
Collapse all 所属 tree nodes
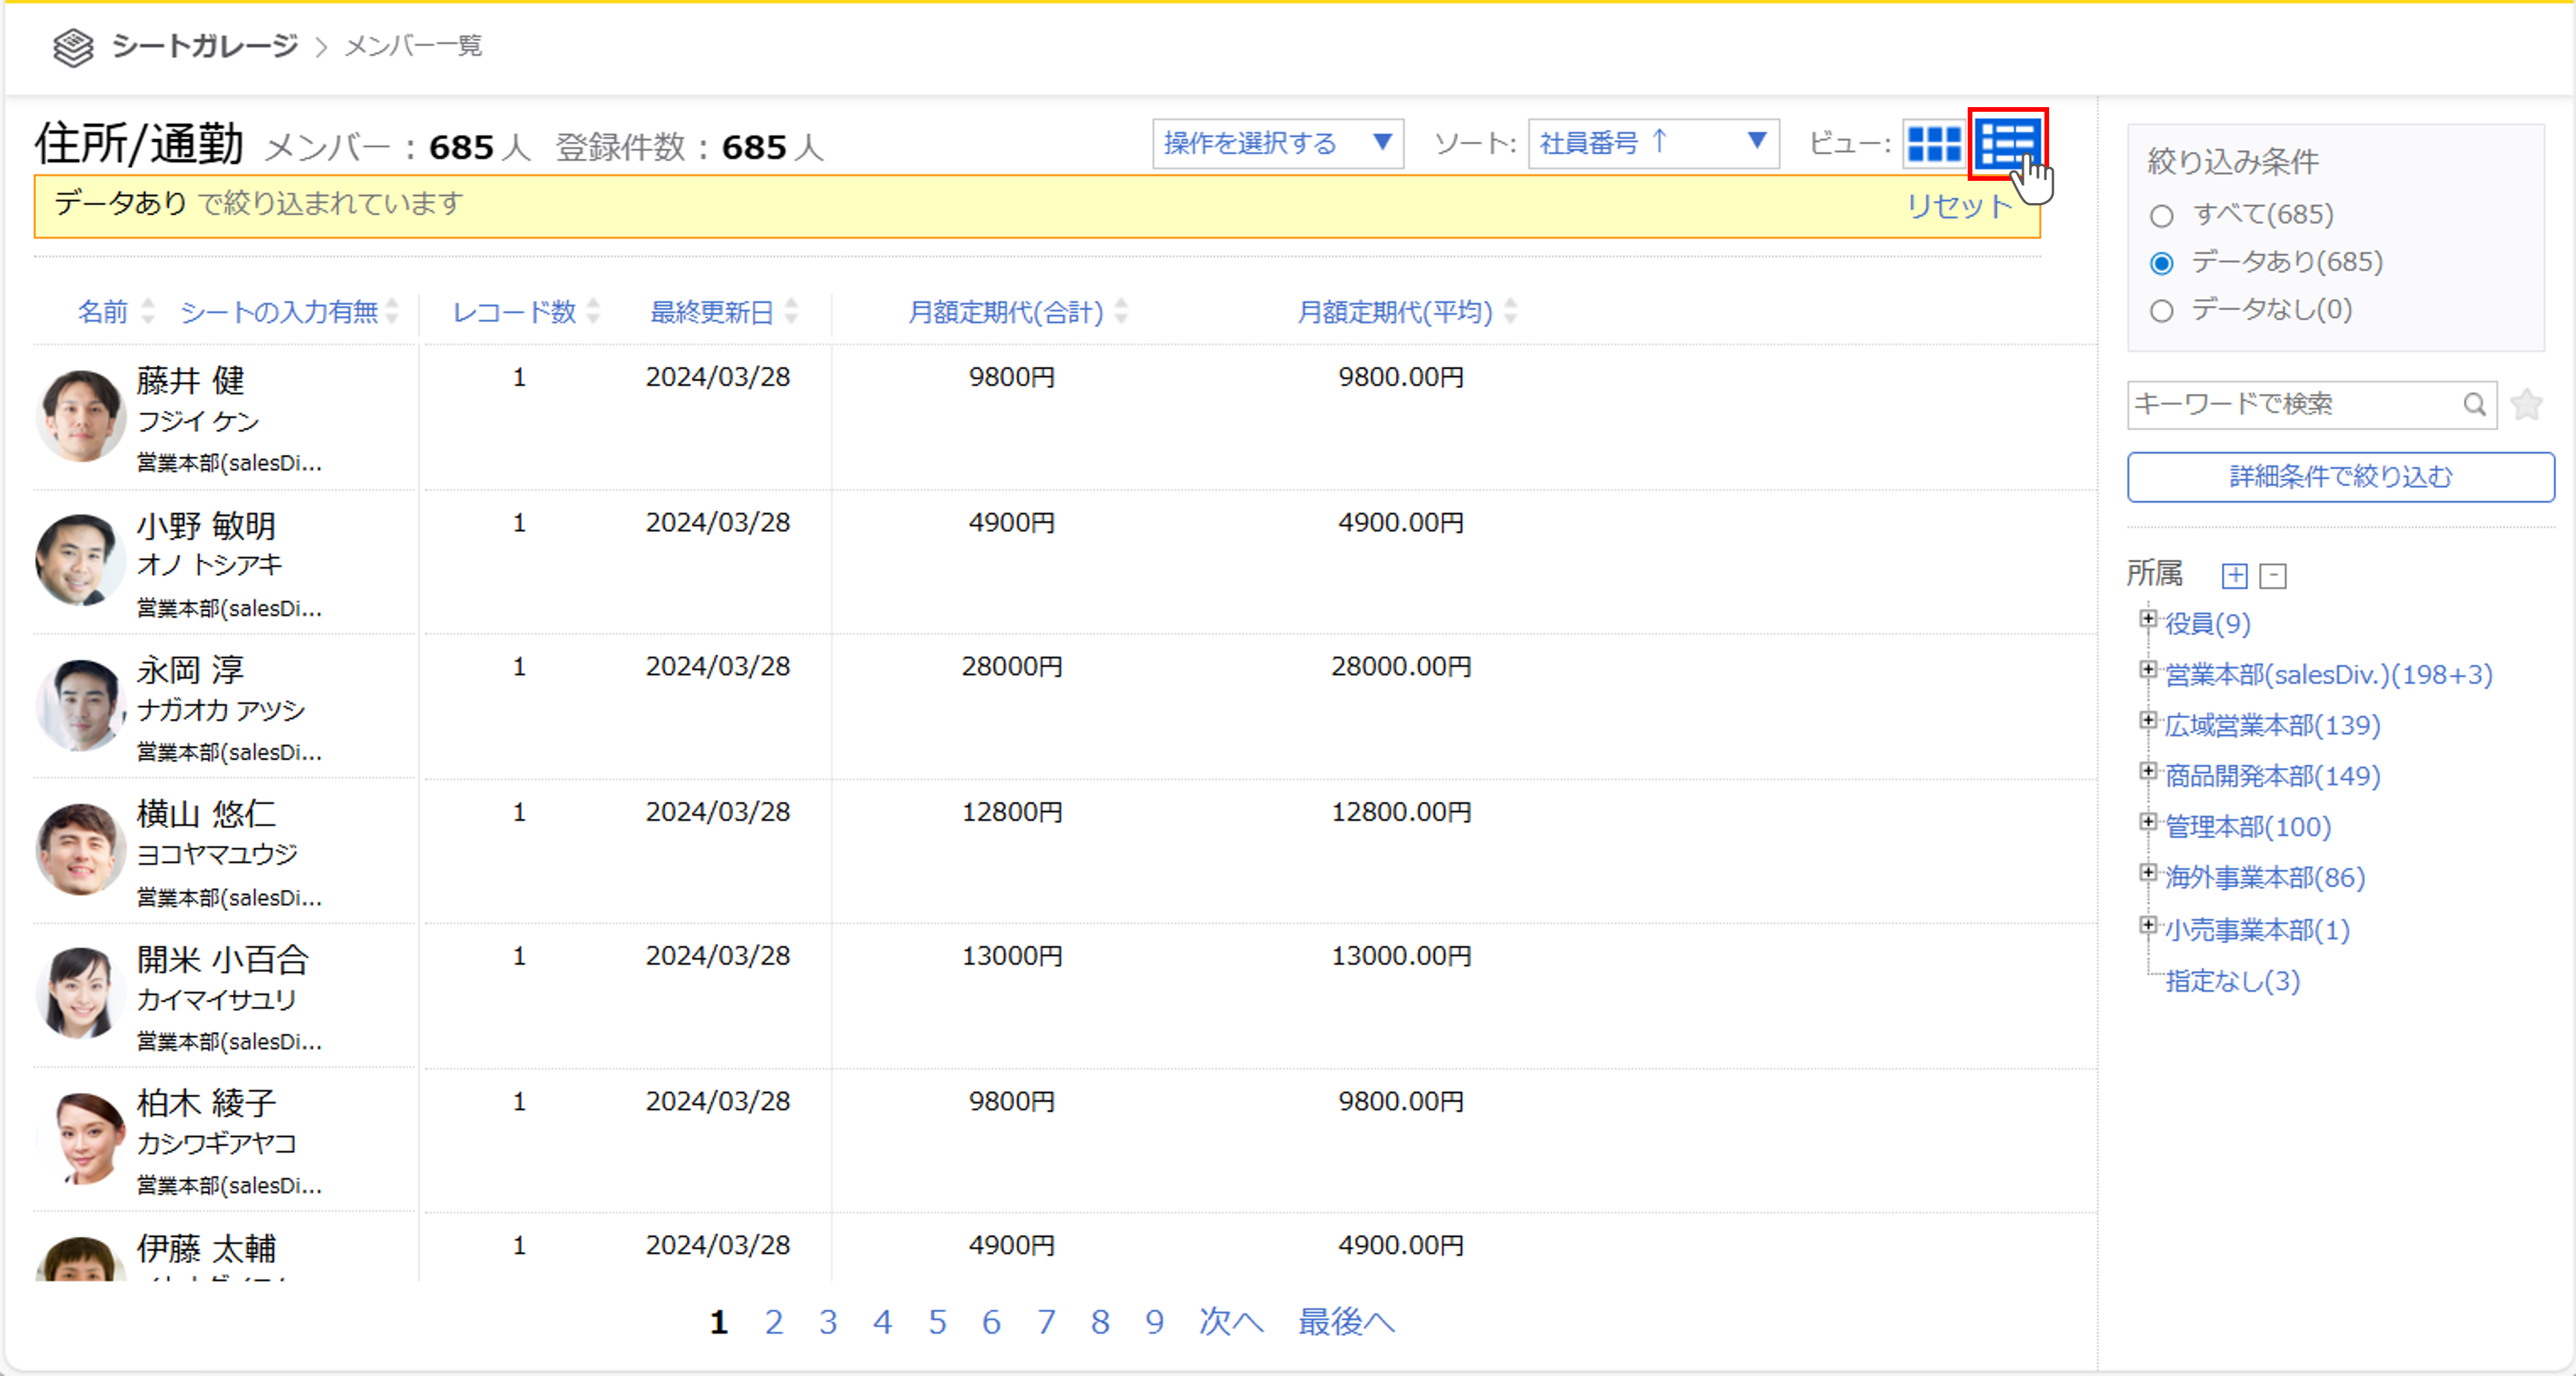tap(2273, 576)
